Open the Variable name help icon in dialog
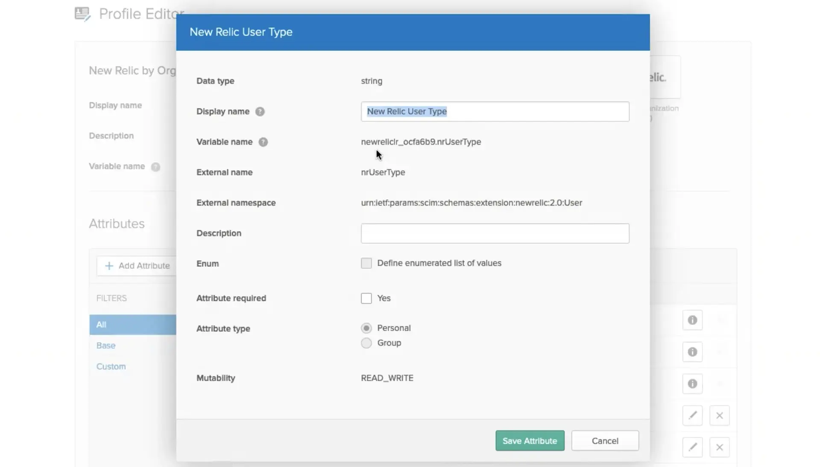This screenshot has height=467, width=820. 263,142
